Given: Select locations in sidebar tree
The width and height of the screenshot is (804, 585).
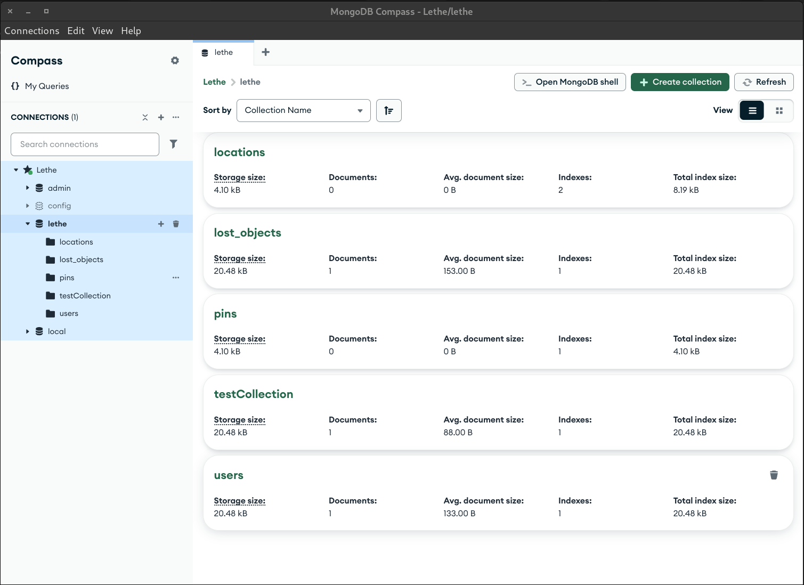Looking at the screenshot, I should [x=76, y=242].
